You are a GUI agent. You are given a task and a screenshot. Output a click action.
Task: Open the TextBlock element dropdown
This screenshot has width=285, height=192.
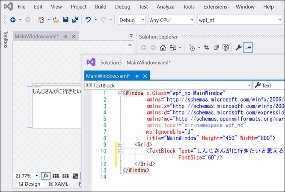(168, 85)
